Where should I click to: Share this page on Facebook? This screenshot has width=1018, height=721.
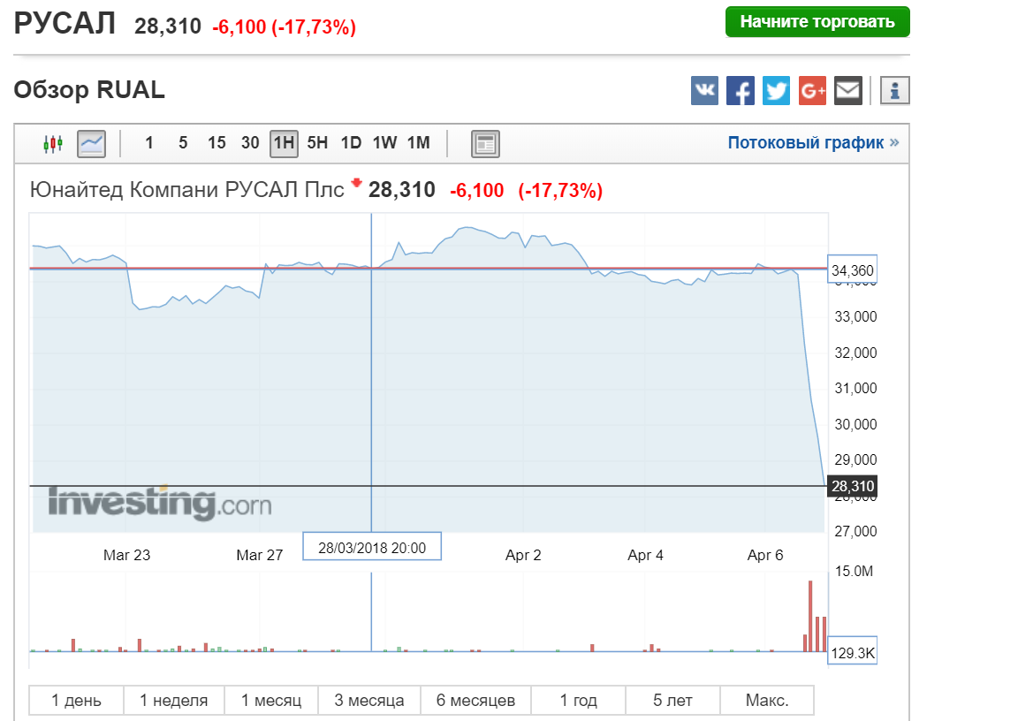point(741,90)
